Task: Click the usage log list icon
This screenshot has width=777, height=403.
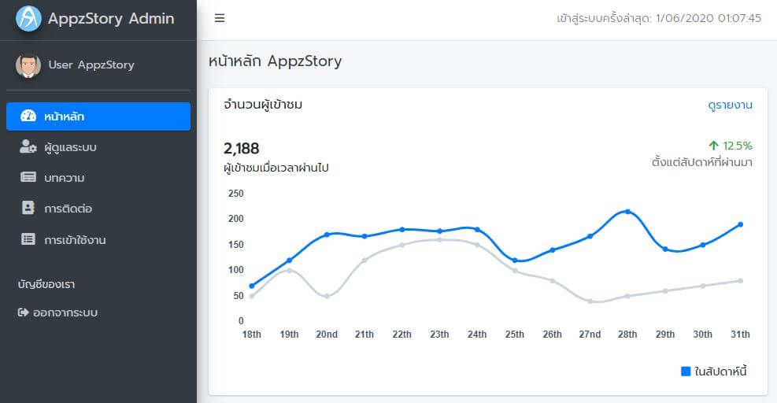Action: point(28,239)
